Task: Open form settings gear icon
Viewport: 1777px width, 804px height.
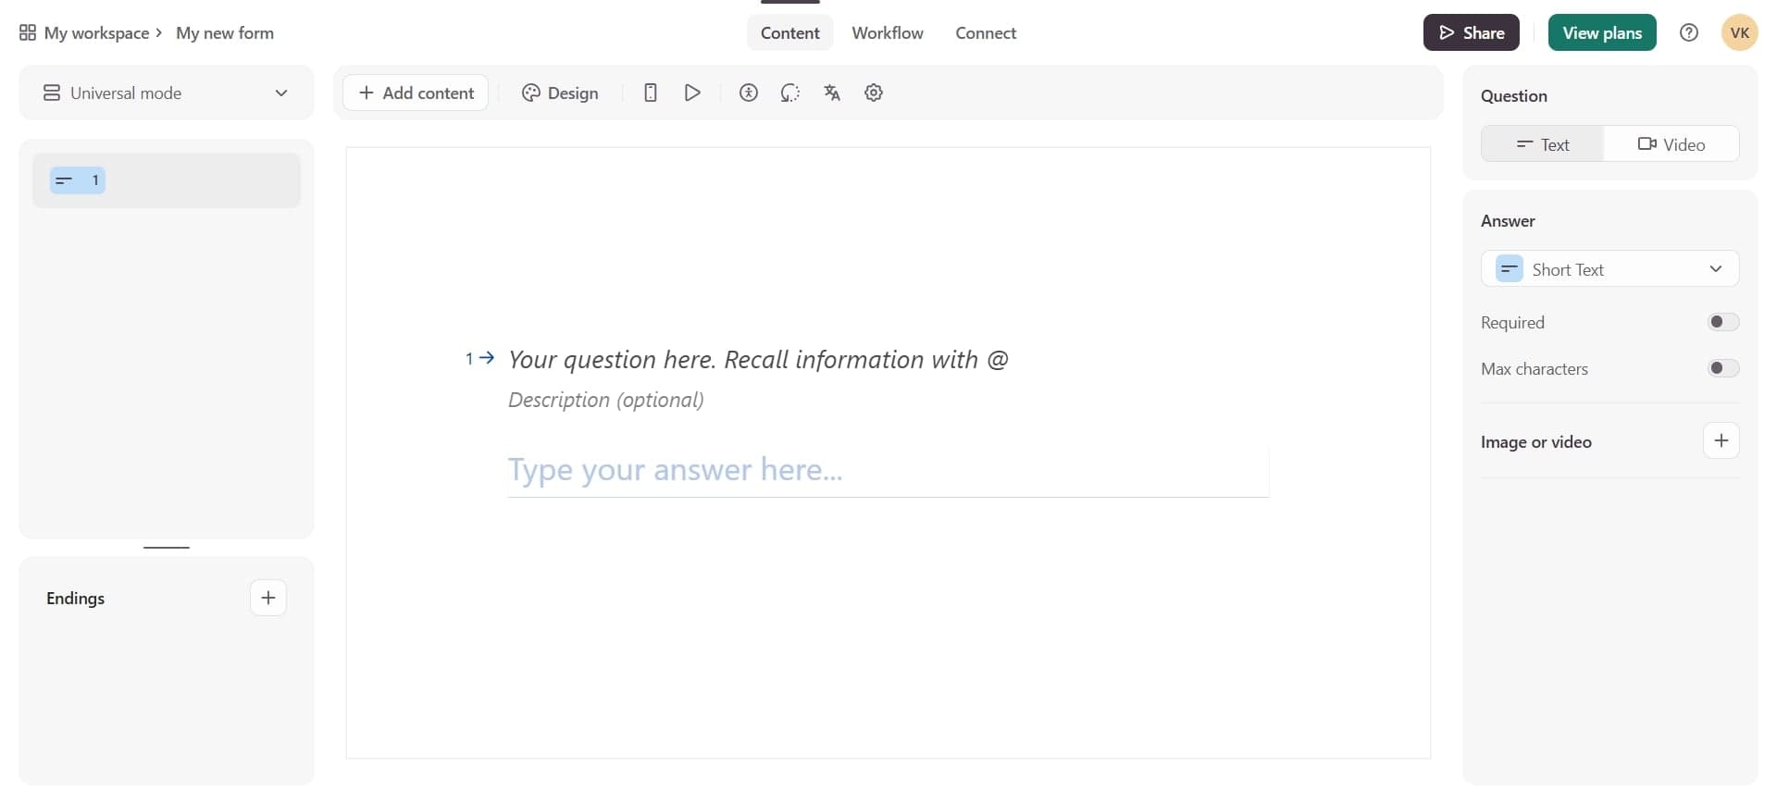Action: [874, 93]
